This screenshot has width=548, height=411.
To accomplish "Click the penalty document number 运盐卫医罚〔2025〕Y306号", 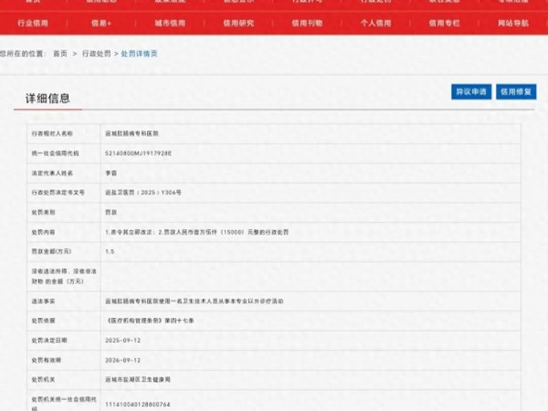I will tap(143, 193).
